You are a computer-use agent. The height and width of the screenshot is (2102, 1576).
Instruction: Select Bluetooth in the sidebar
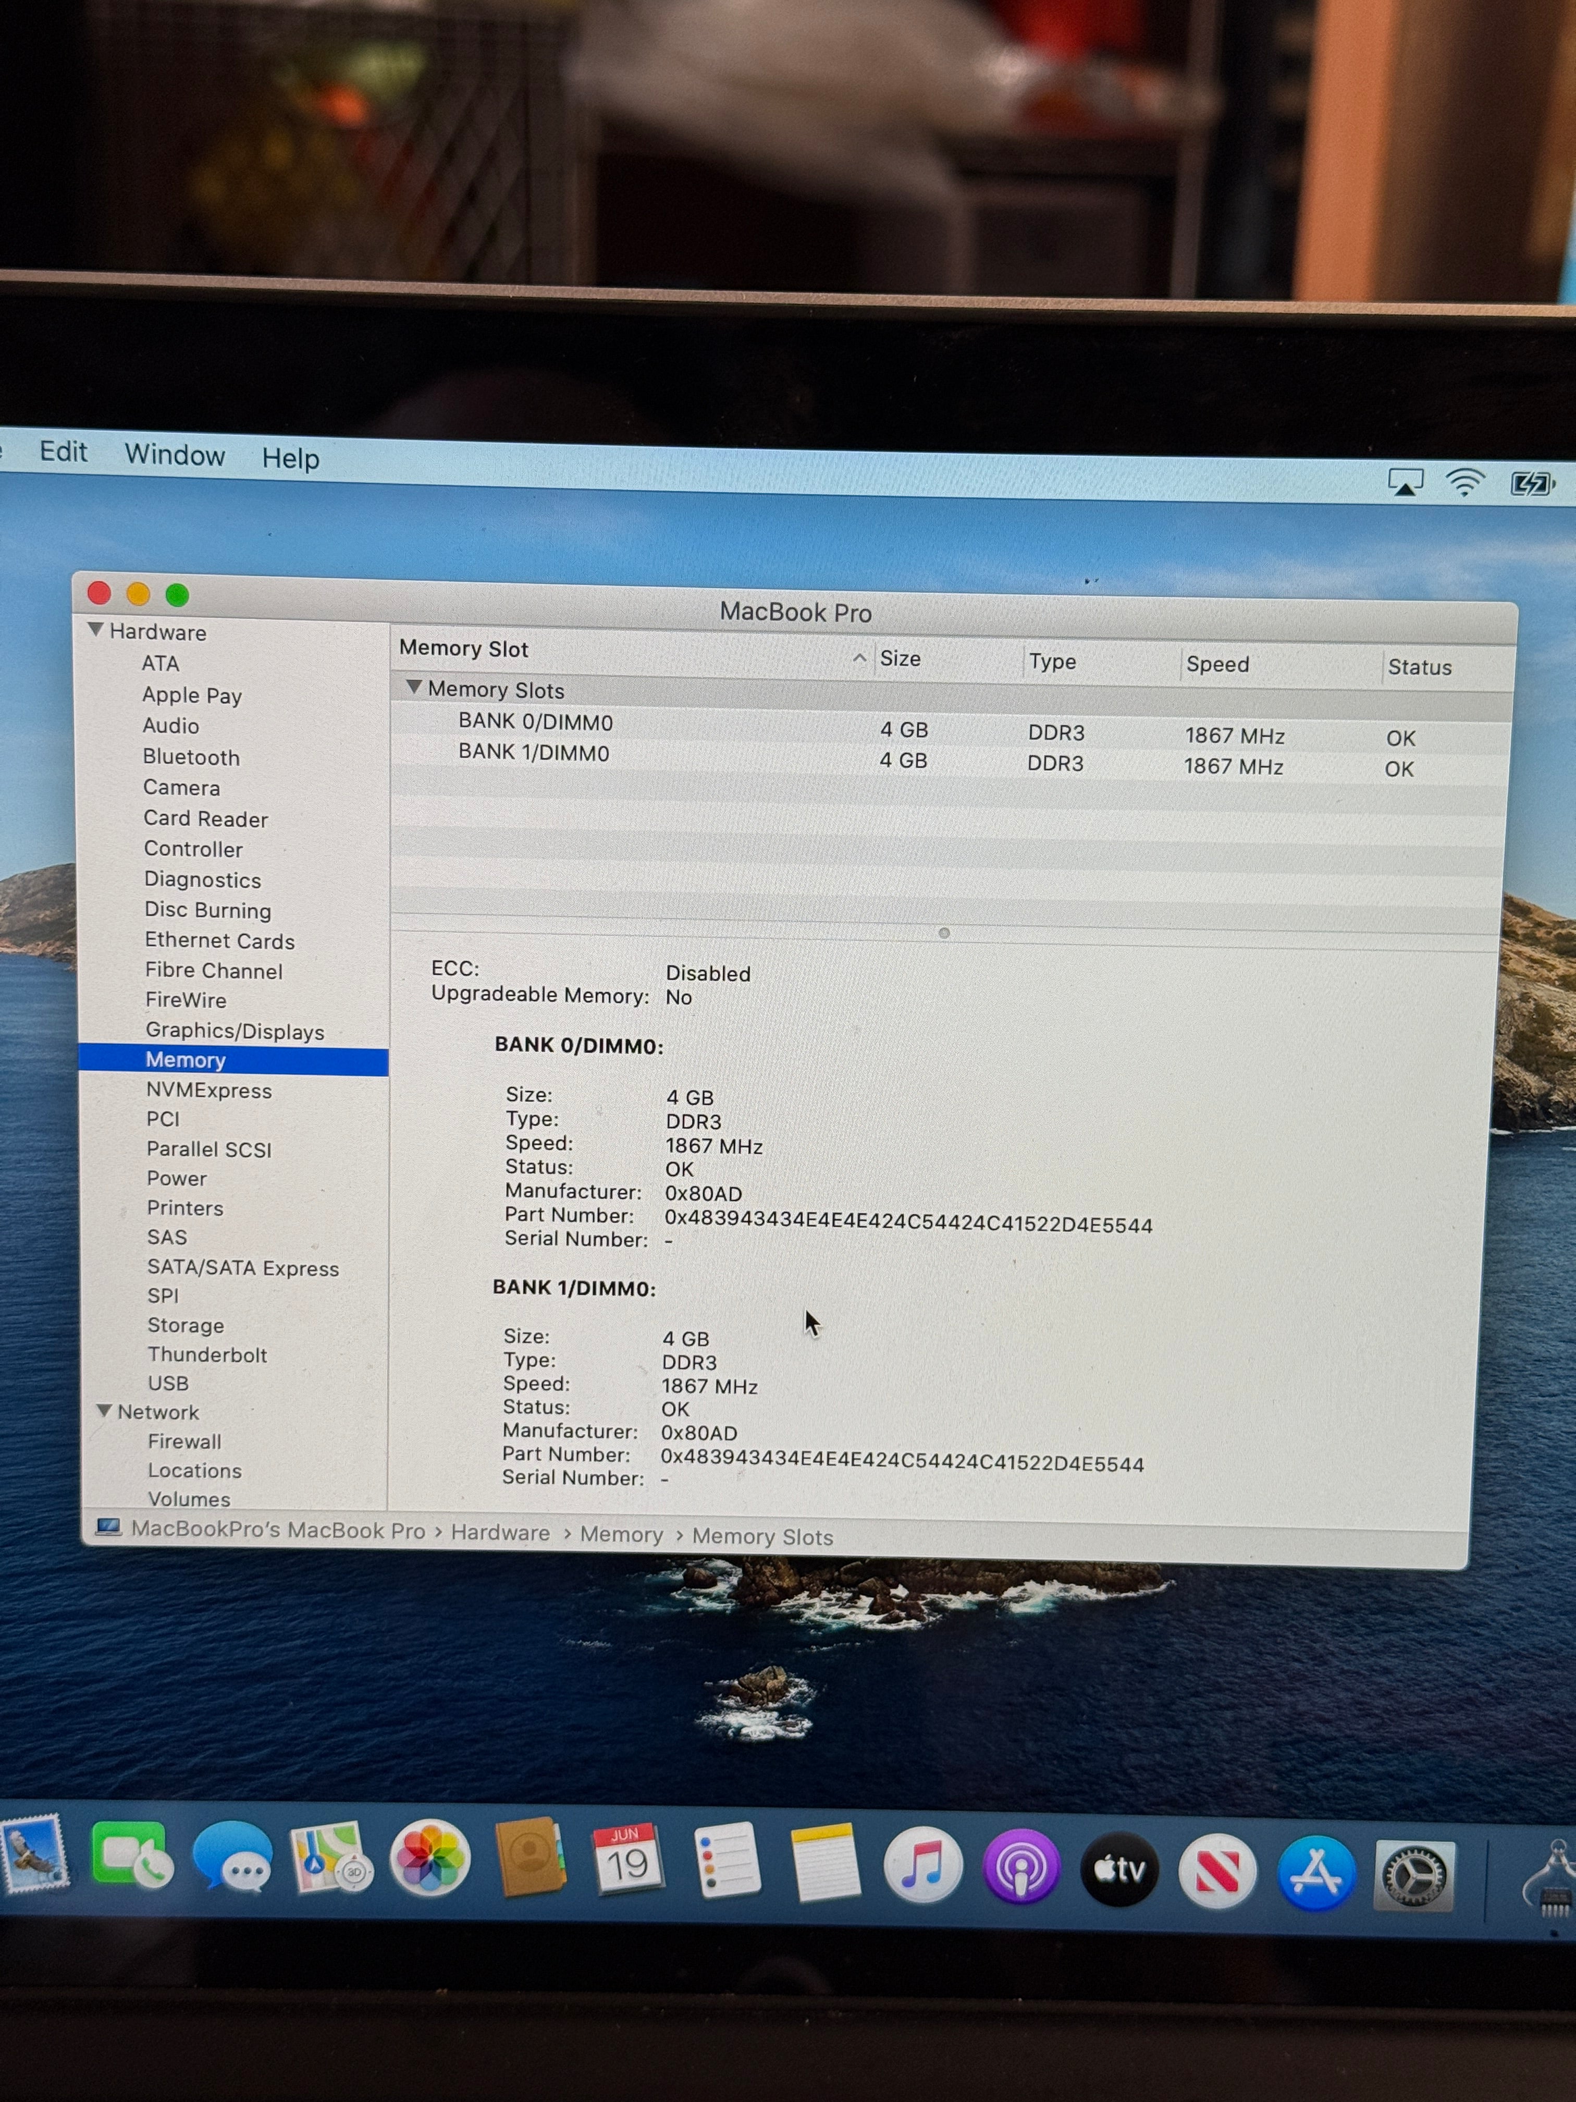(191, 757)
